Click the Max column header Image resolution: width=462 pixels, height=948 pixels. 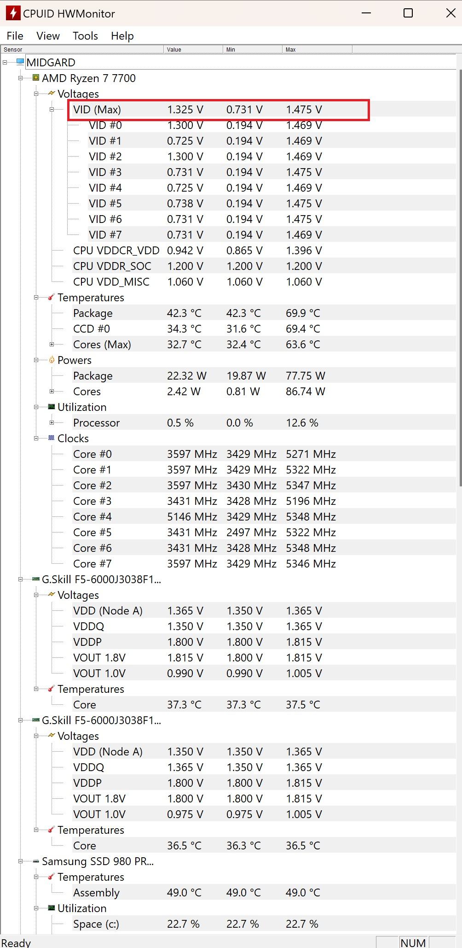point(317,49)
